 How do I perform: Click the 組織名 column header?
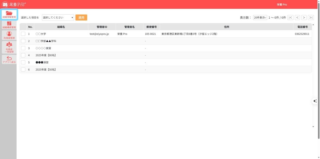pos(61,27)
